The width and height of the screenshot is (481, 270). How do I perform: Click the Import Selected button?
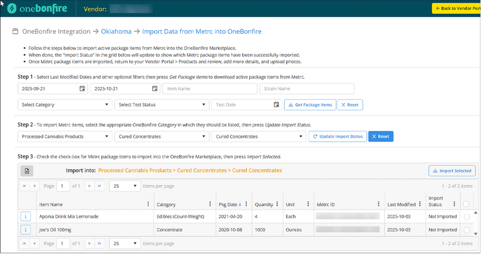coord(451,171)
